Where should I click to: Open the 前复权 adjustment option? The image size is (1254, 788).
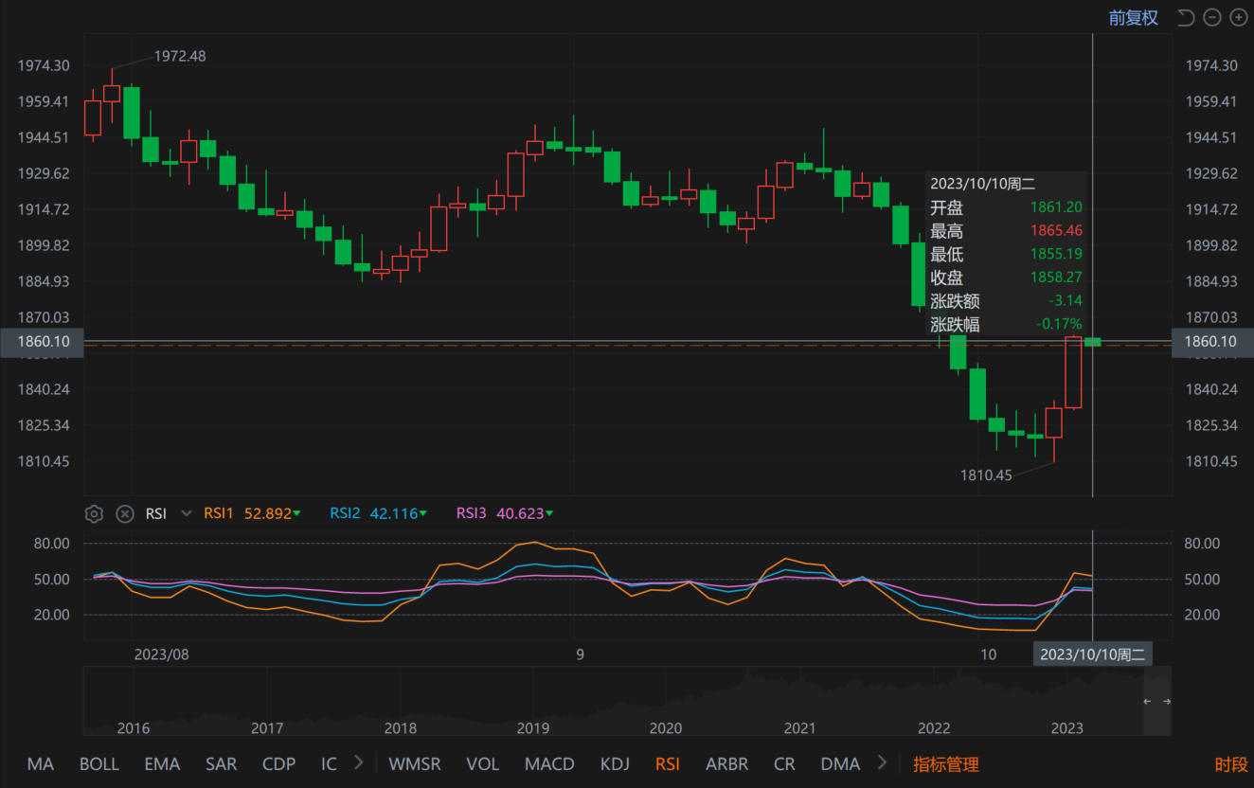tap(1134, 18)
